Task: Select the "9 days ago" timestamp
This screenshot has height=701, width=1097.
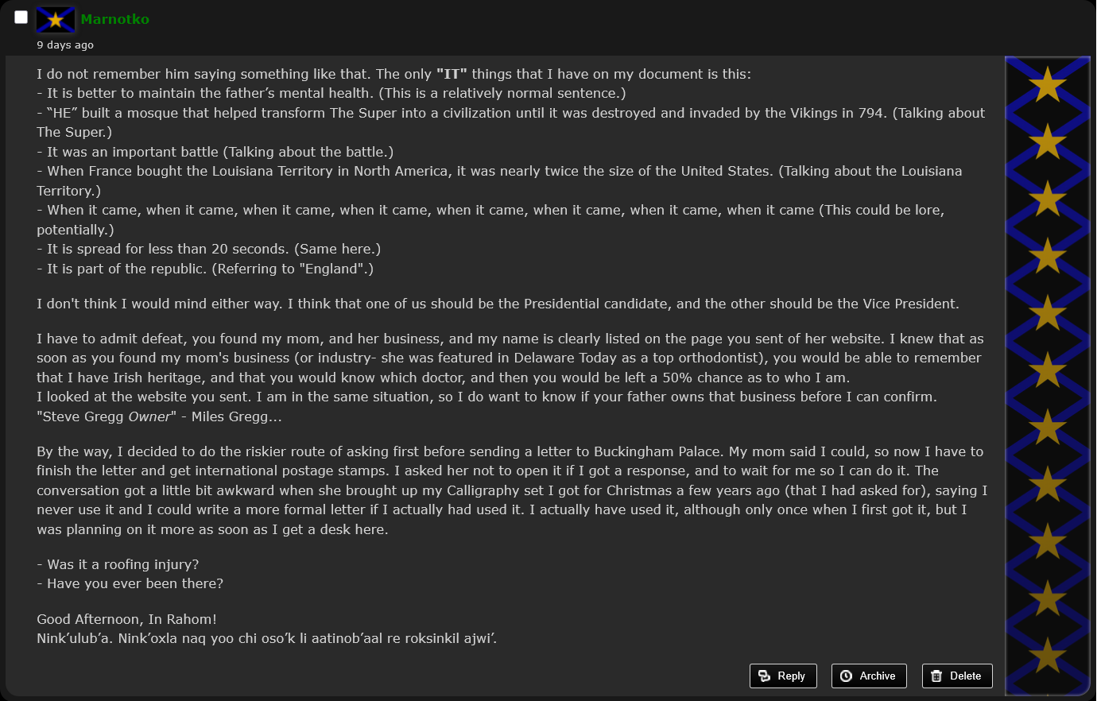Action: [65, 45]
